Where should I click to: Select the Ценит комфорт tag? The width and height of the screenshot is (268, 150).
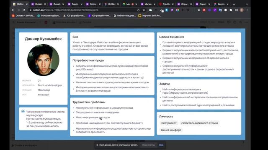(171, 130)
